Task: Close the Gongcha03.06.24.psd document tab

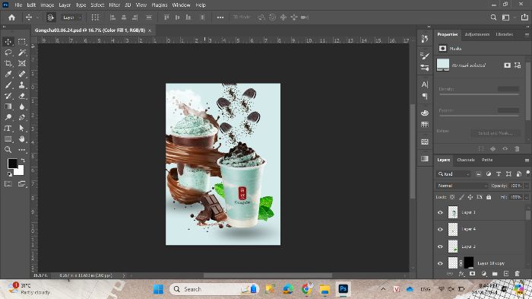Action: 150,30
